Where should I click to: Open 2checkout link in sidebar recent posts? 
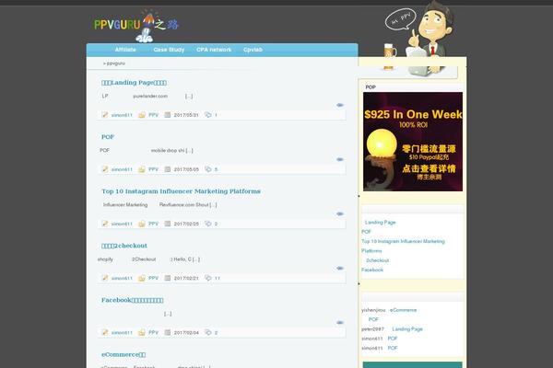377,260
